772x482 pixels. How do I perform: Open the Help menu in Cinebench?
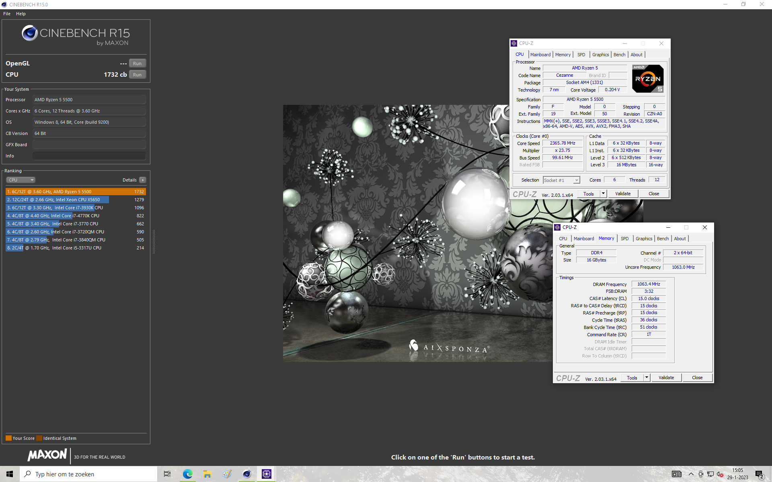click(x=21, y=14)
